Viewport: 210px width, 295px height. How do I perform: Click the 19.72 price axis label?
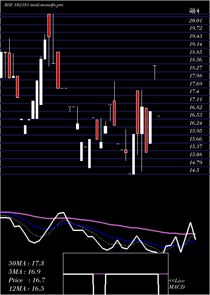[x=196, y=28]
